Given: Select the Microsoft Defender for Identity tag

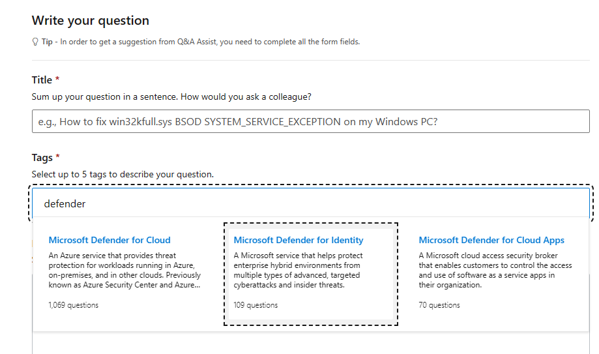Looking at the screenshot, I should tap(299, 240).
